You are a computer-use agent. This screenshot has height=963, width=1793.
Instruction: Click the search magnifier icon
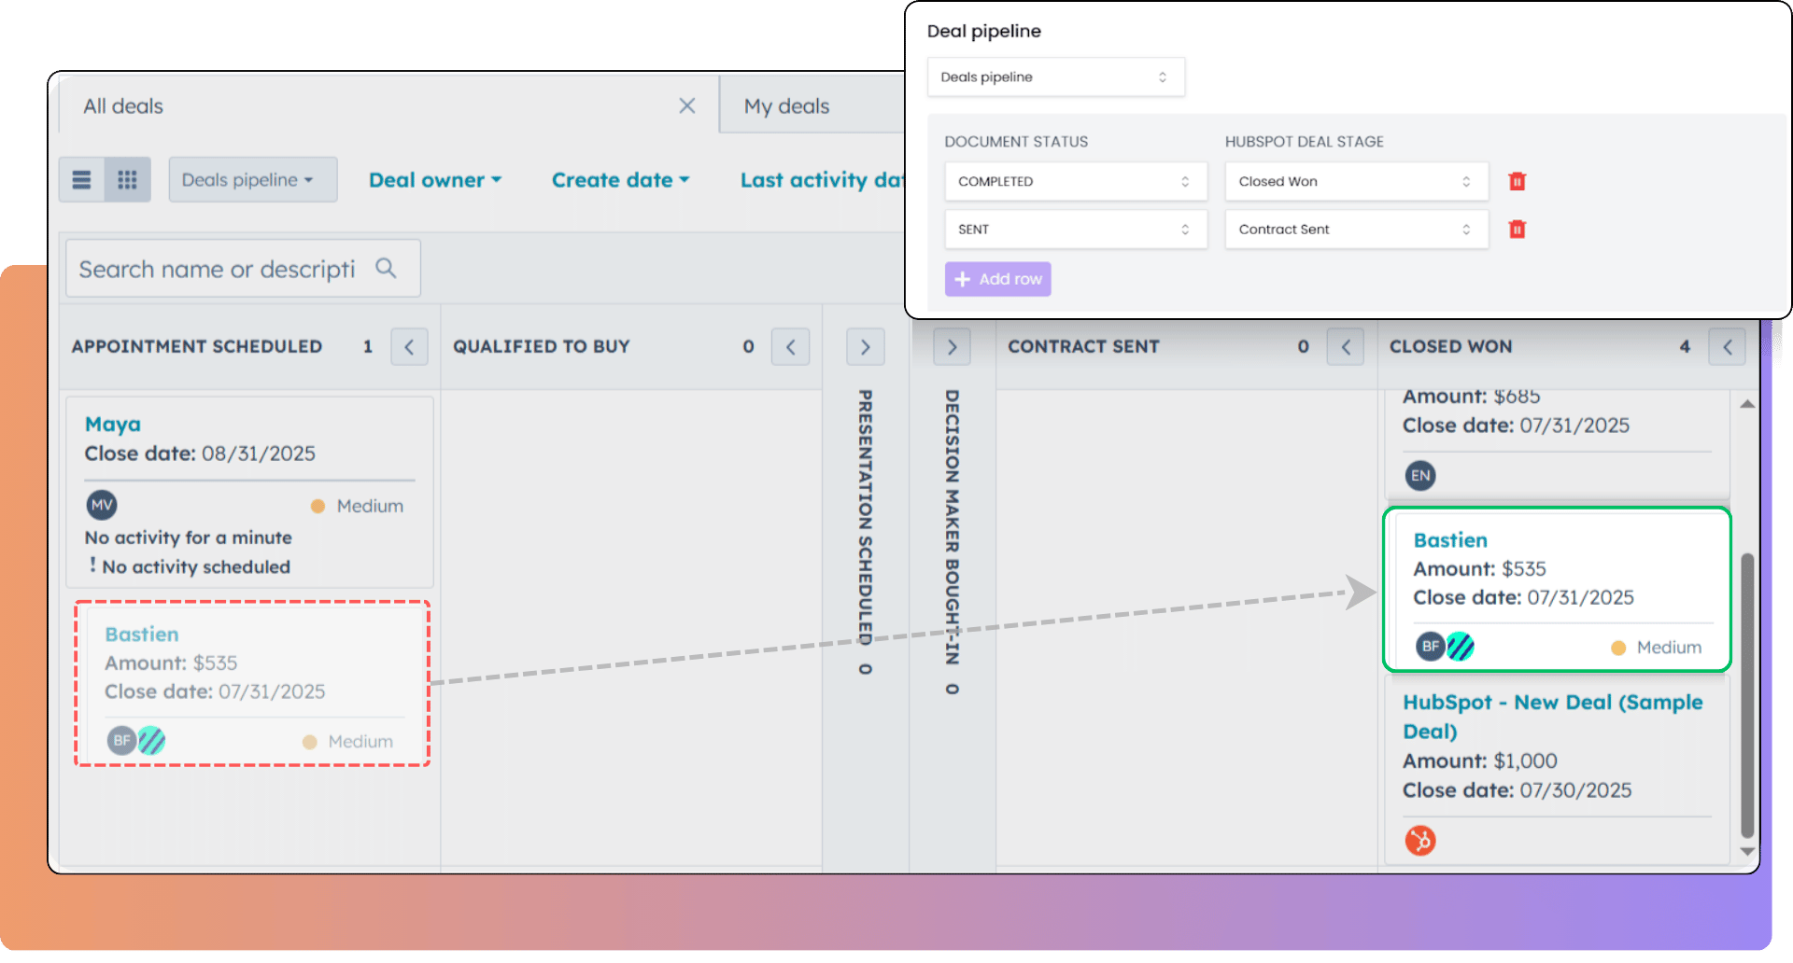click(x=386, y=269)
